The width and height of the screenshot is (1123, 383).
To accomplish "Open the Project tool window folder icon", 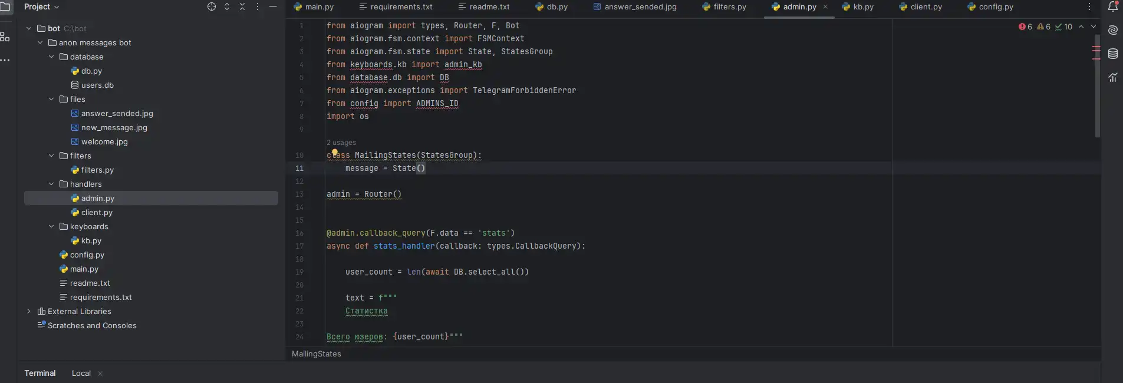I will [5, 6].
